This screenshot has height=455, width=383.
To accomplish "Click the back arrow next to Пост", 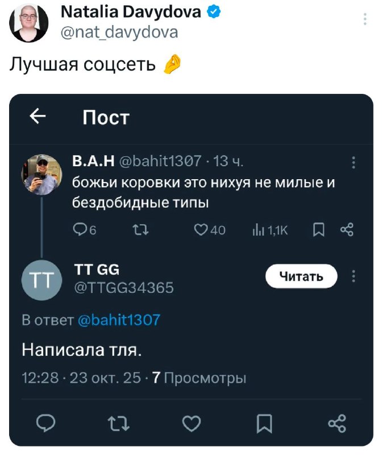I will tap(38, 117).
